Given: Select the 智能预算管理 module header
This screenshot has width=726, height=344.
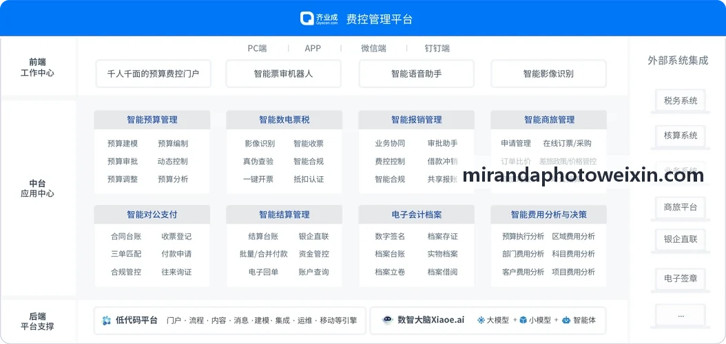Looking at the screenshot, I should coord(152,120).
